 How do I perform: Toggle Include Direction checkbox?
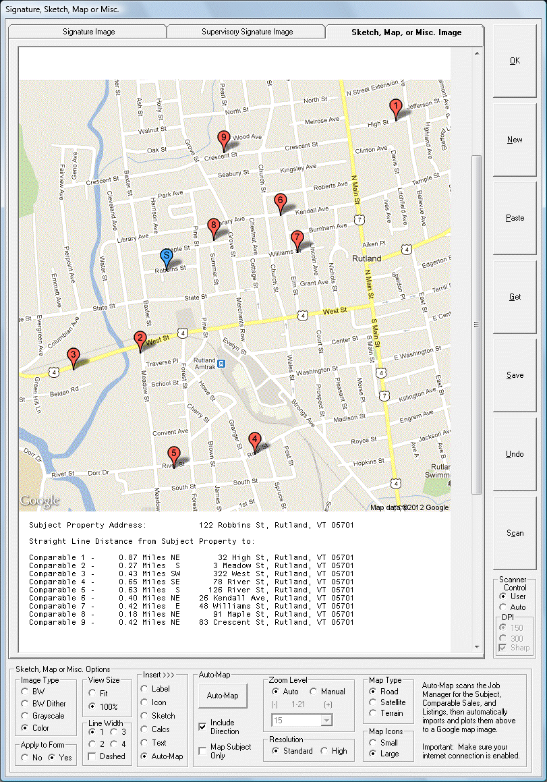(x=219, y=727)
